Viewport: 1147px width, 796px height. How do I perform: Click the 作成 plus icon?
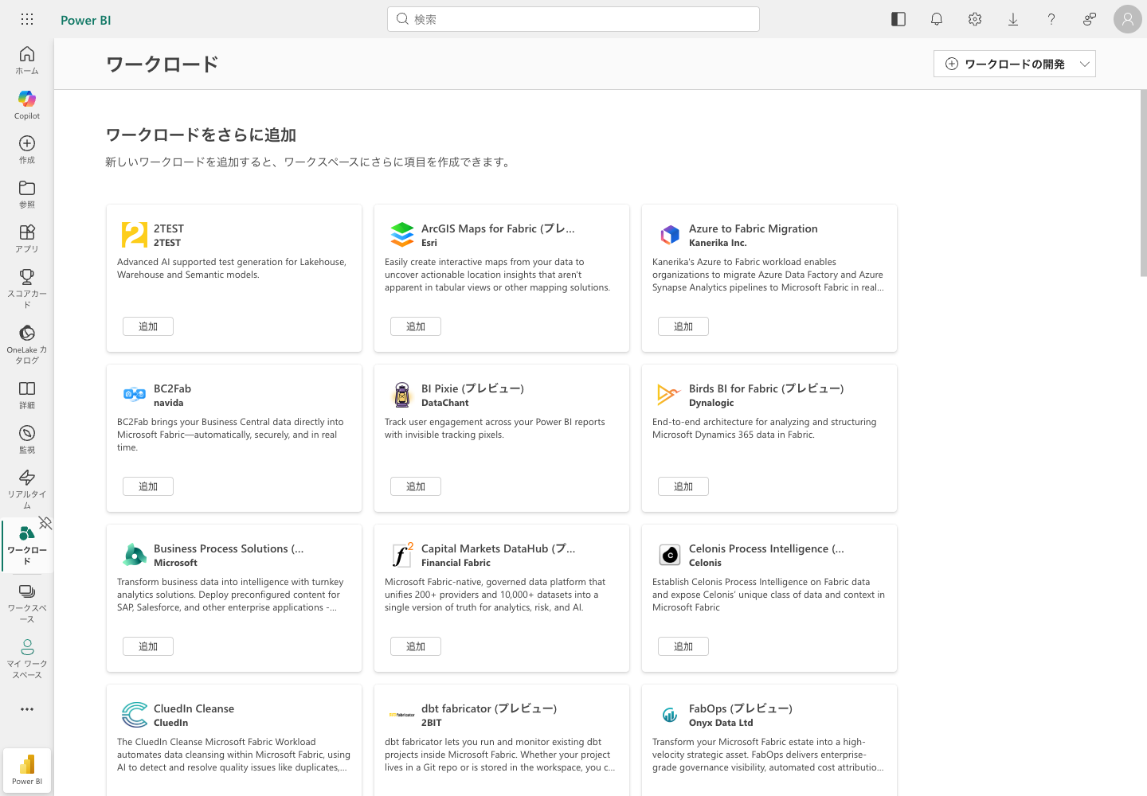pyautogui.click(x=27, y=143)
